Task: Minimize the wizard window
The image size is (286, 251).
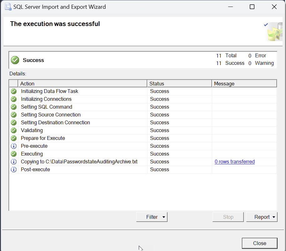Action: point(230,7)
